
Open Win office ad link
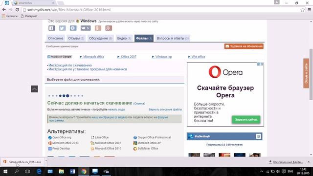pyautogui.click(x=198, y=57)
